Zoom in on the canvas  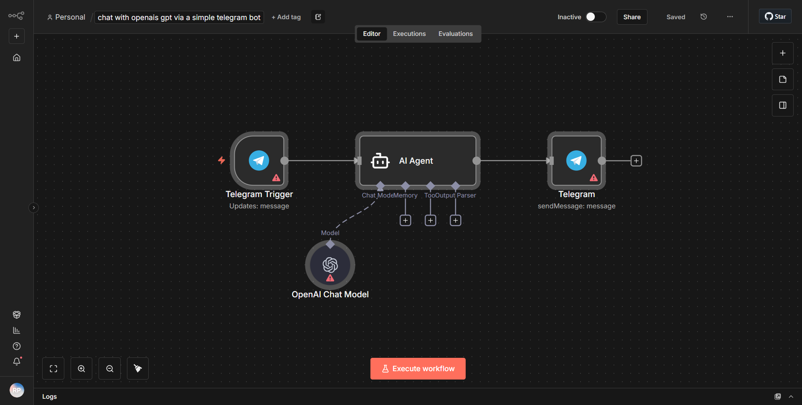click(81, 368)
